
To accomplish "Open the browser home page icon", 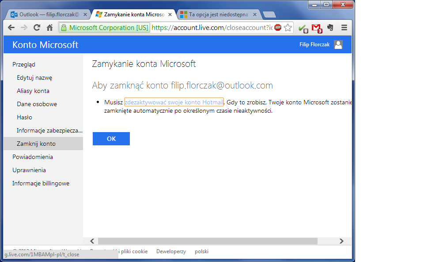I will (x=50, y=27).
